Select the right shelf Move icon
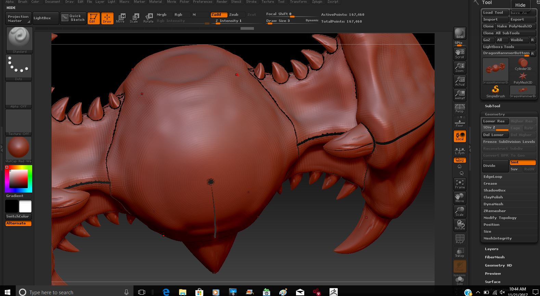Image resolution: width=540 pixels, height=296 pixels. tap(460, 198)
